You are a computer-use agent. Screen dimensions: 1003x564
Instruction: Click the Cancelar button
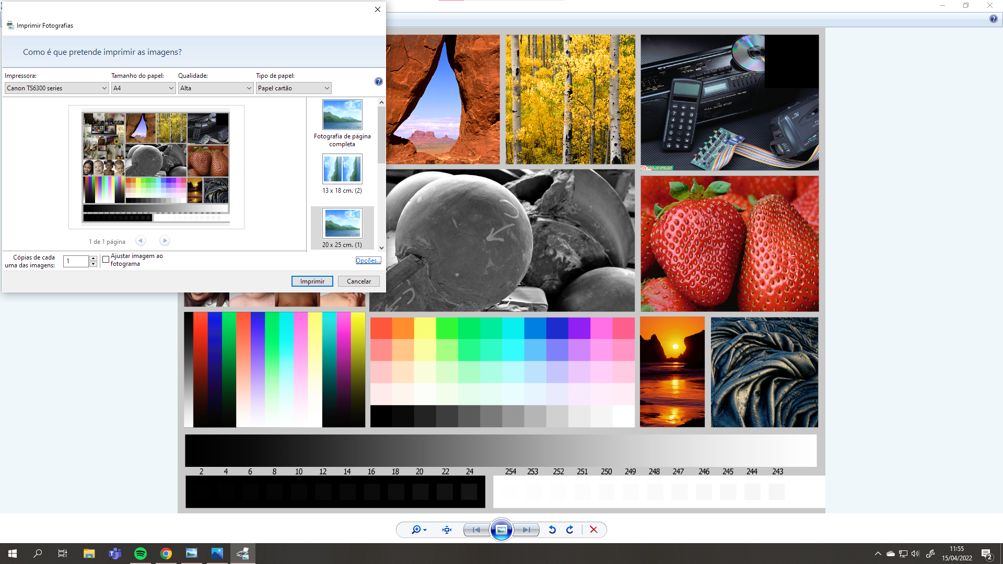(358, 281)
